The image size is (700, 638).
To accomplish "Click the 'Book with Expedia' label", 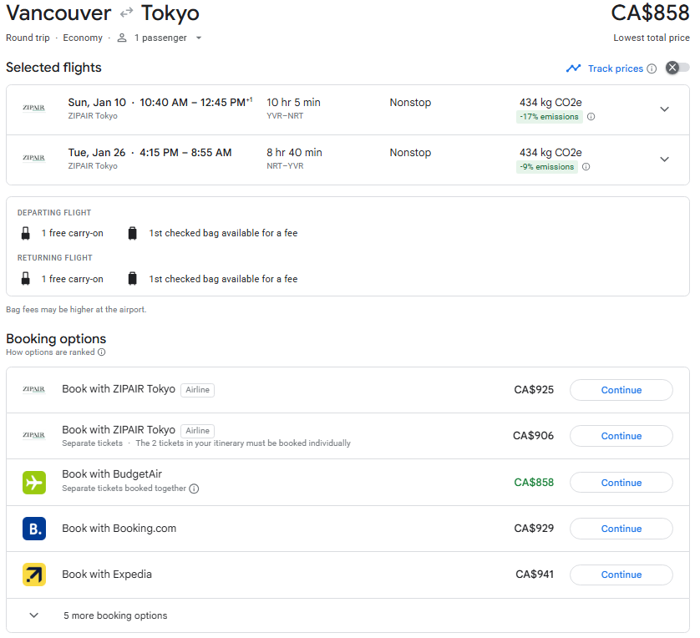I will [x=107, y=575].
